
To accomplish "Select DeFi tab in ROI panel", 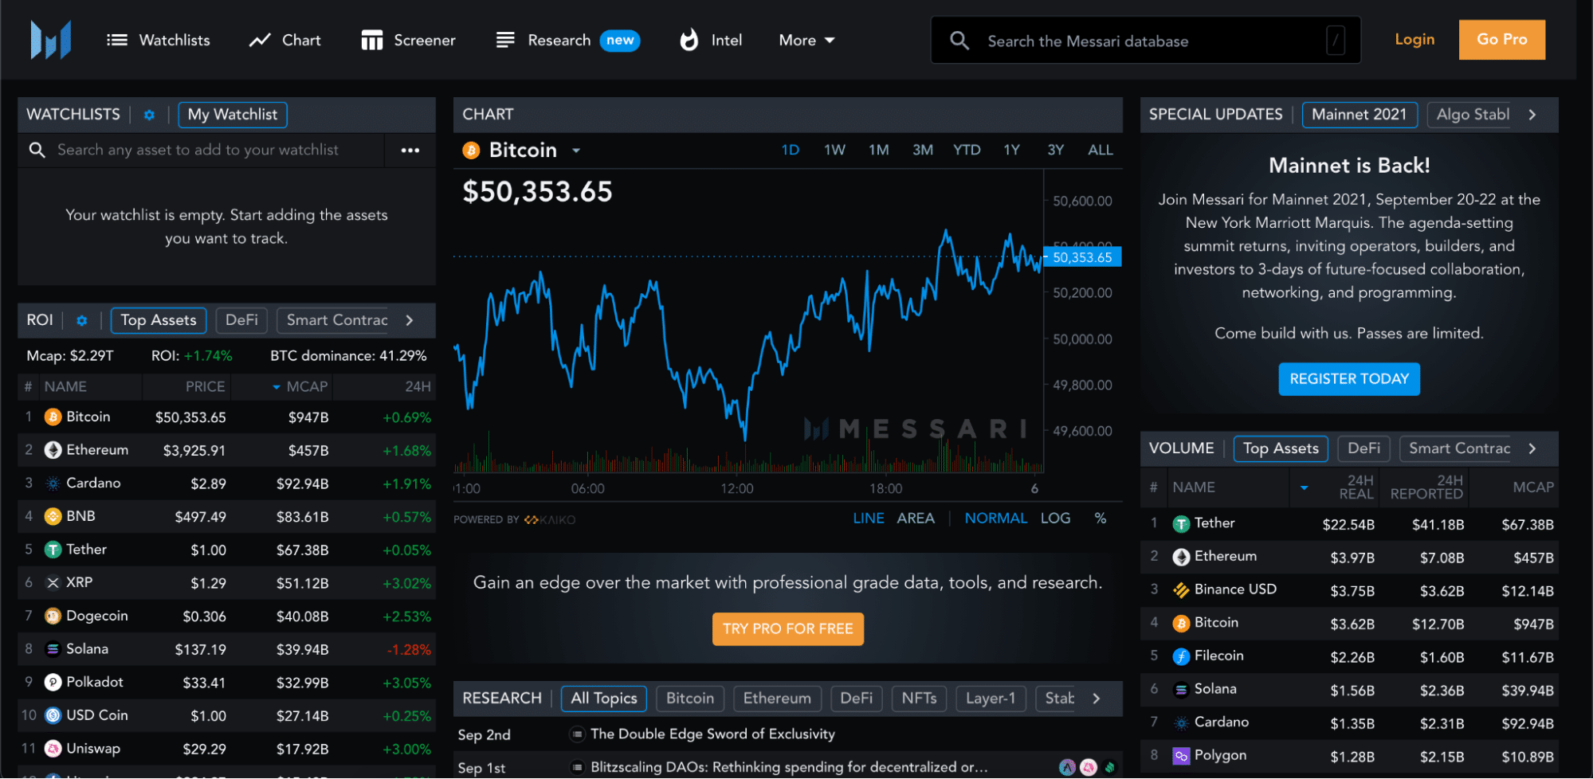I will coord(241,320).
